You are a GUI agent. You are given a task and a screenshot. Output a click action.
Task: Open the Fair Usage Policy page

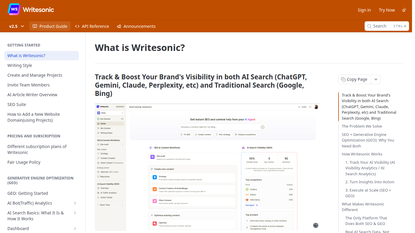point(41,162)
